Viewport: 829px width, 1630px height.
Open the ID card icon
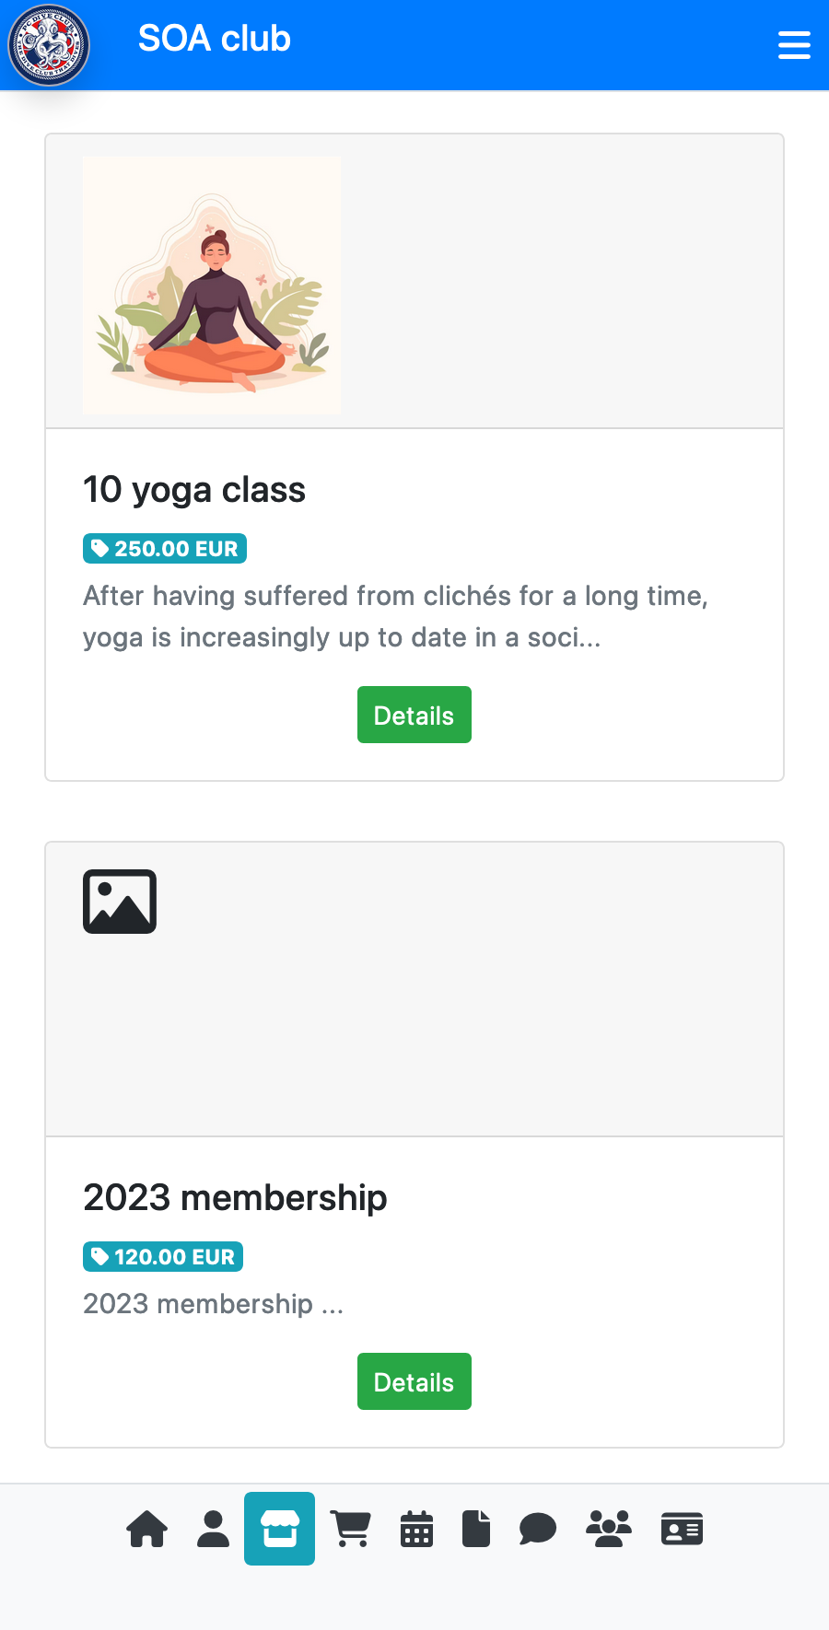682,1529
